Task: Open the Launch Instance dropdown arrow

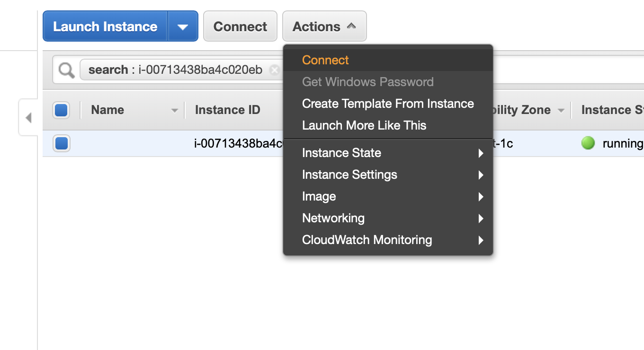Action: (x=183, y=26)
